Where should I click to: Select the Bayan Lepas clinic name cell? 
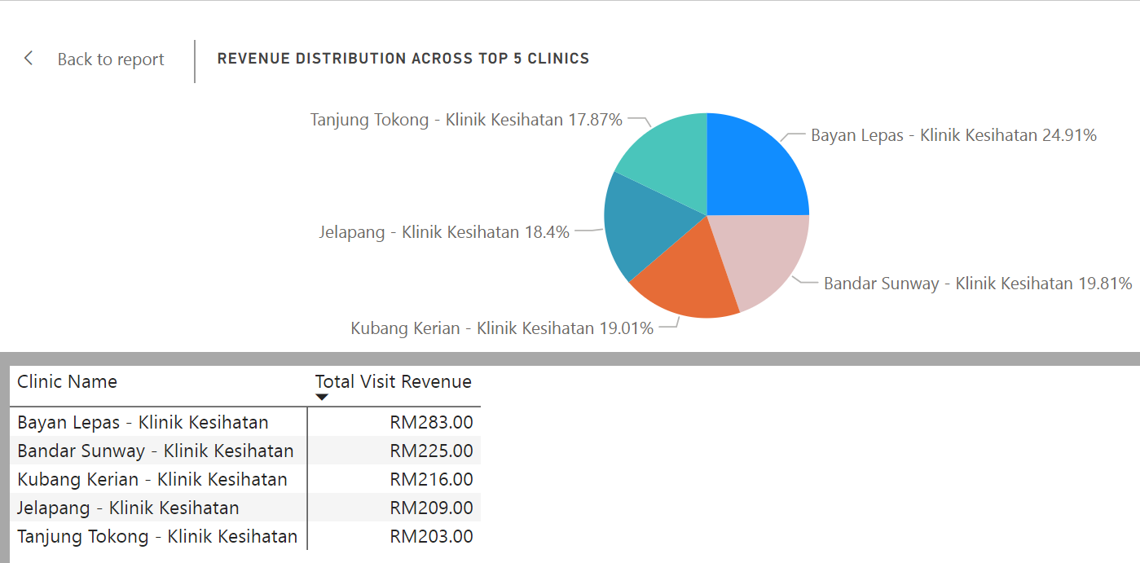coord(143,422)
